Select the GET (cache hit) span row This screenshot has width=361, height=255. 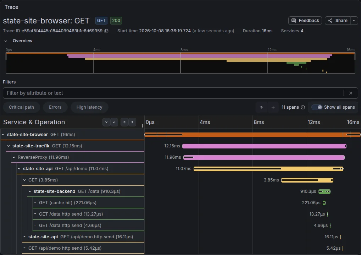(x=88, y=203)
